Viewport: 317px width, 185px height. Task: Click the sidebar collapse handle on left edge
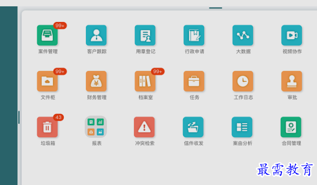coord(19,117)
